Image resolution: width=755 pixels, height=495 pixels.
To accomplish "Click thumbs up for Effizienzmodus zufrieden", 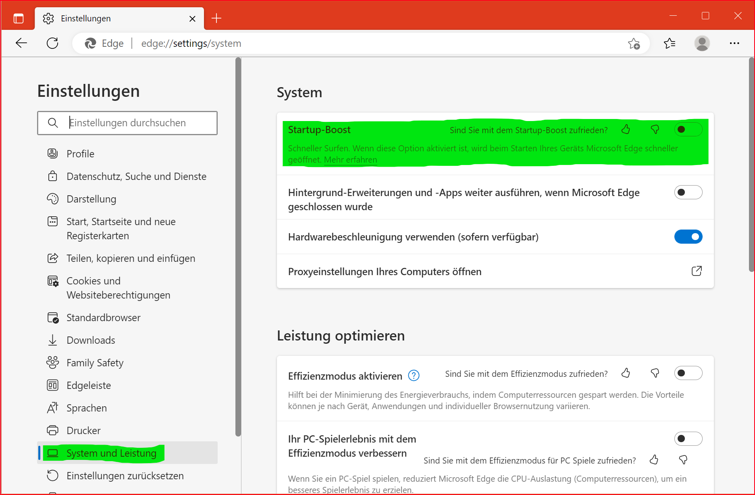I will coord(626,373).
